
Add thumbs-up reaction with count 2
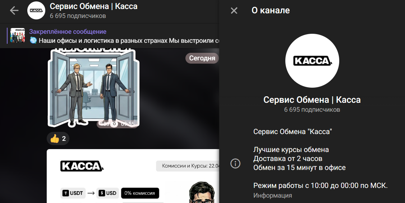[x=58, y=139]
